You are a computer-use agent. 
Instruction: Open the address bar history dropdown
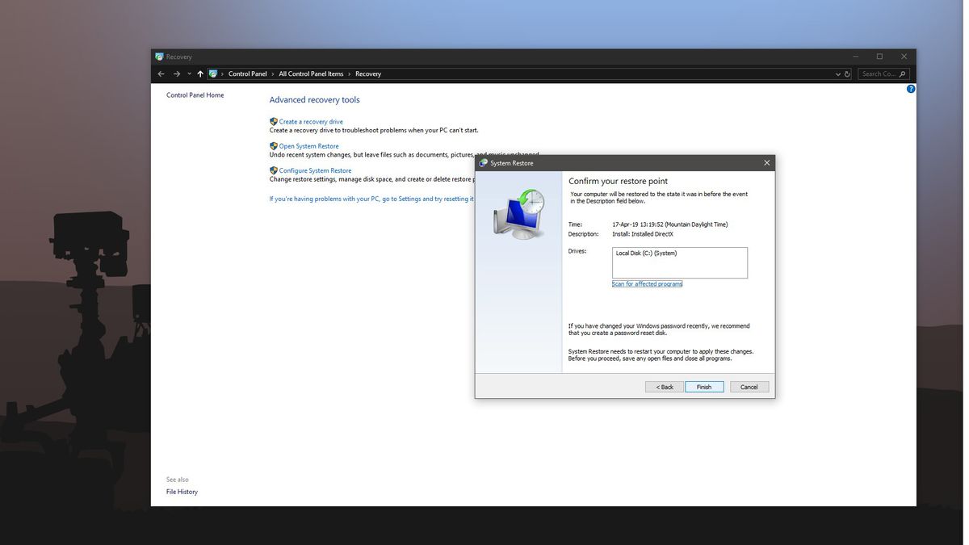[837, 73]
